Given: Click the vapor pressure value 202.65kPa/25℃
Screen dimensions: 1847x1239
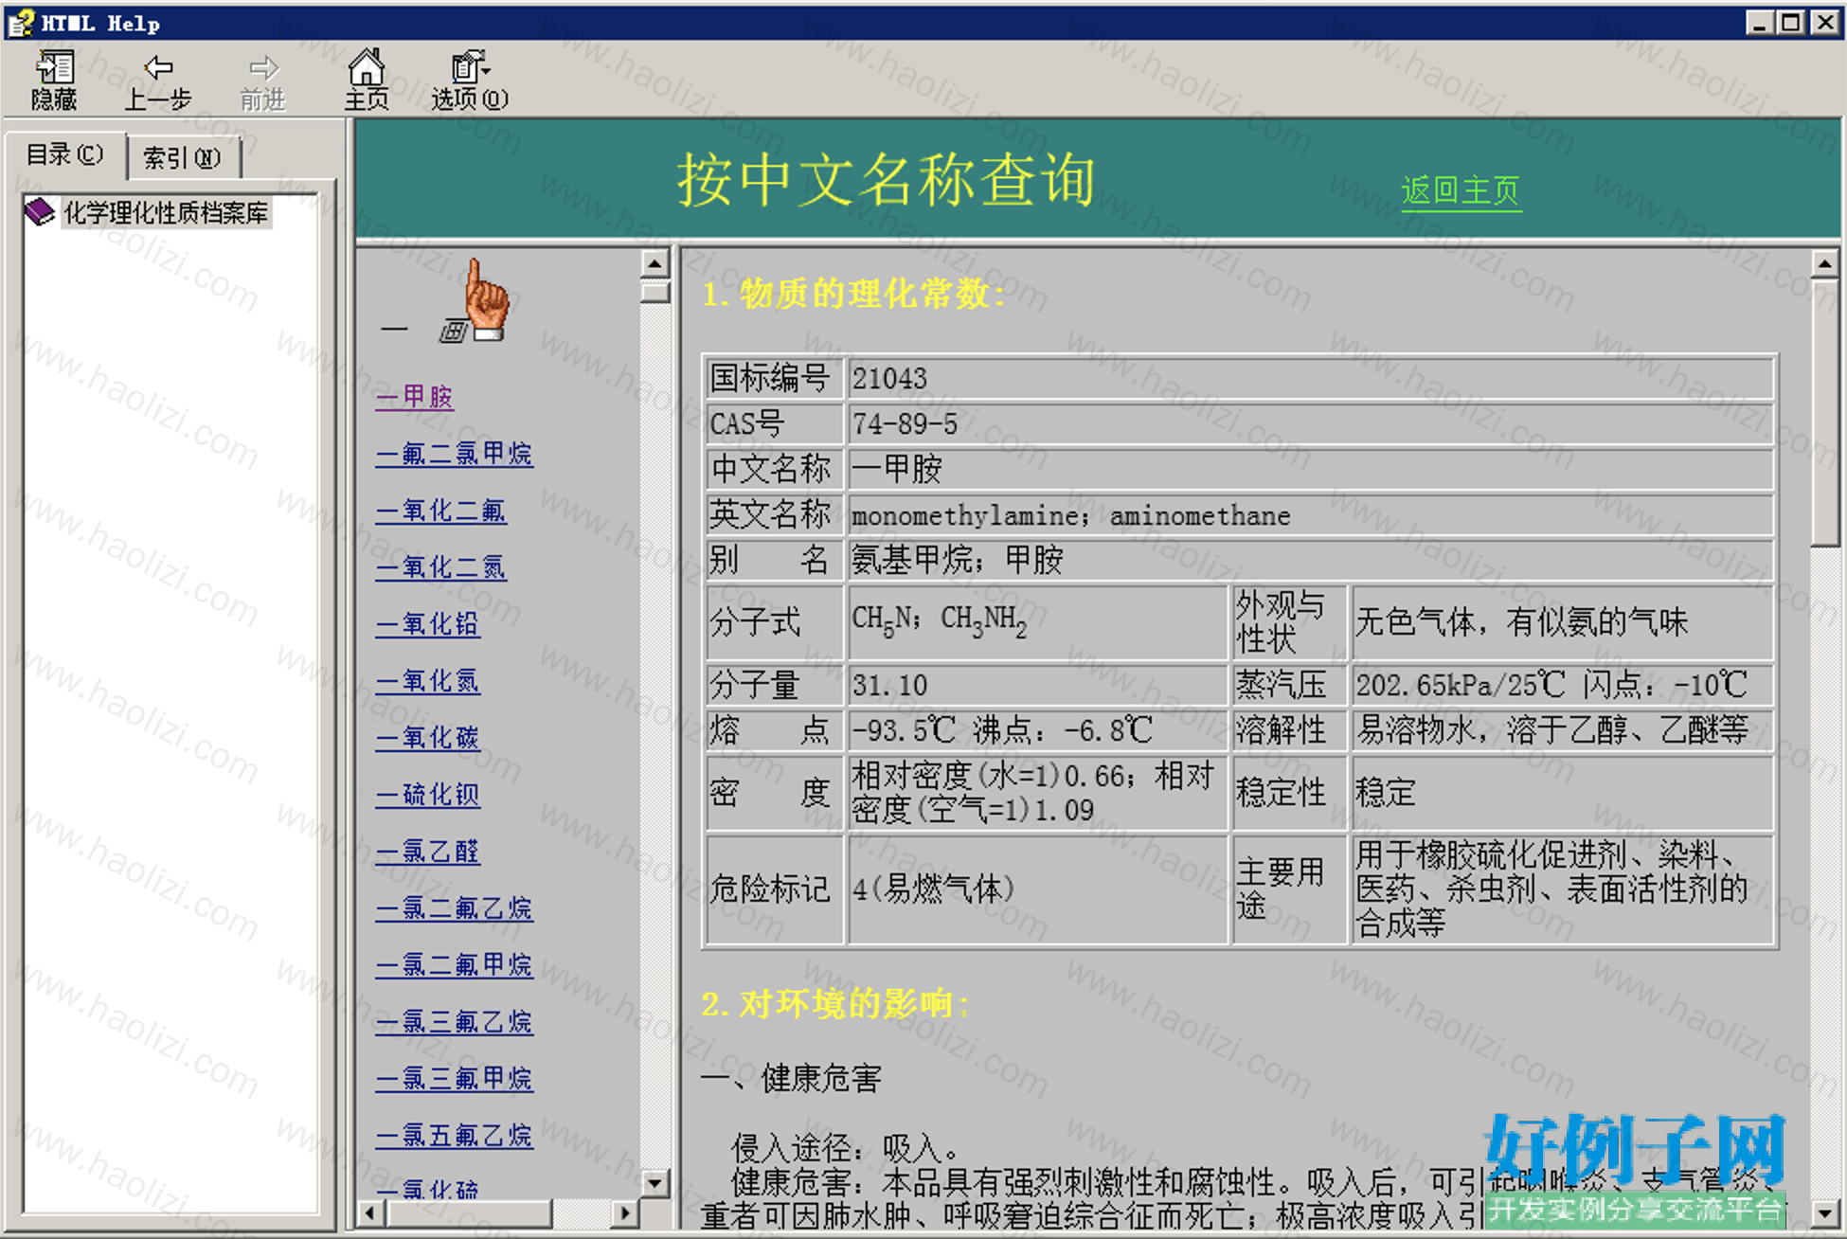Looking at the screenshot, I should [x=1460, y=684].
